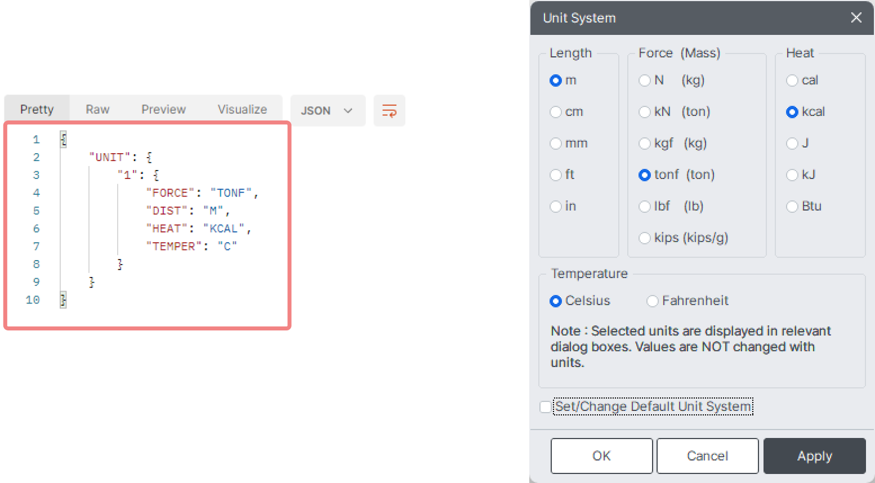875x483 pixels.
Task: Click the "DIST" key in response
Action: [167, 211]
